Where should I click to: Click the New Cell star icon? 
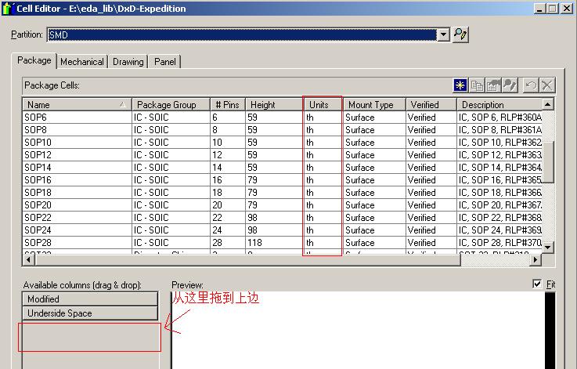point(460,85)
